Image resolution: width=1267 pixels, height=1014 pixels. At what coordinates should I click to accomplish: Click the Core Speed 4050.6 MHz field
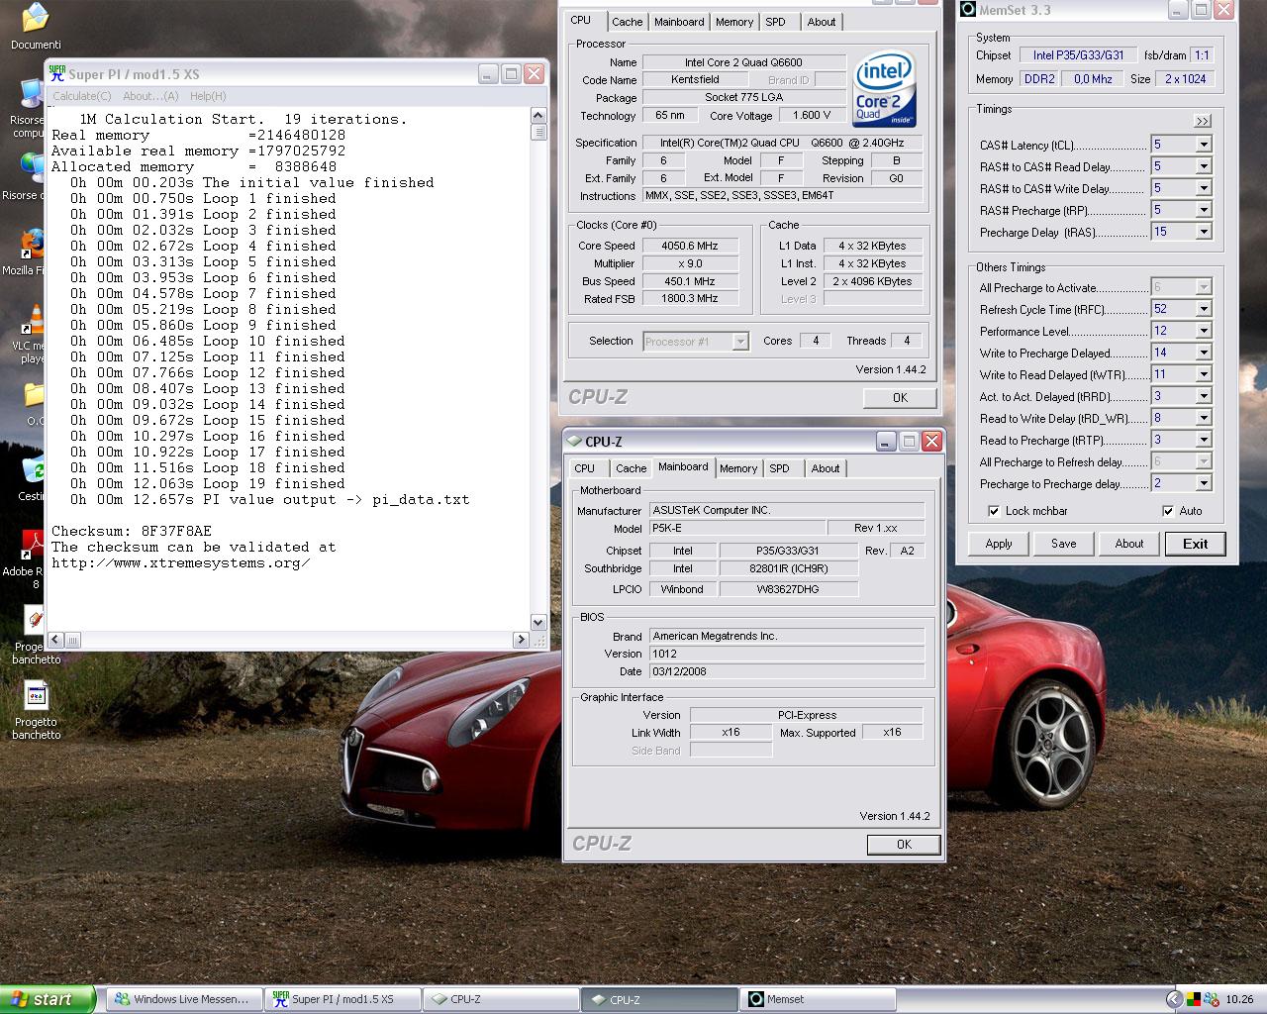tap(691, 246)
